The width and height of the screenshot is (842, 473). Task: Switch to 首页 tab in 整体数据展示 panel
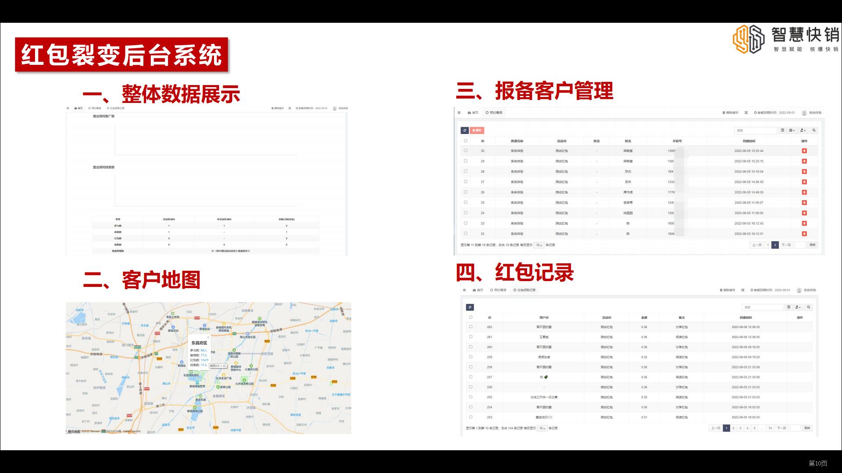[78, 108]
